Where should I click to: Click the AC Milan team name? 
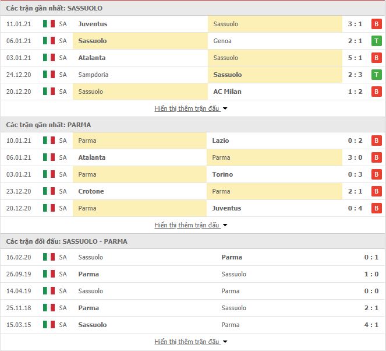click(x=227, y=92)
